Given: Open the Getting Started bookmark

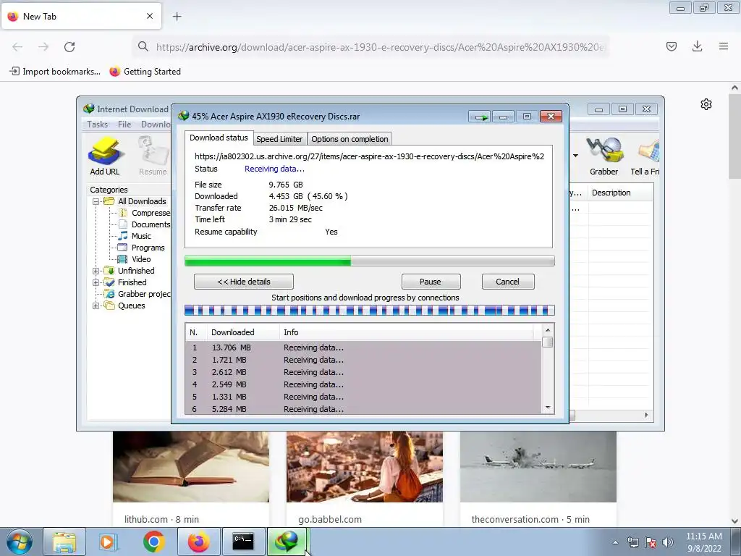Looking at the screenshot, I should pyautogui.click(x=145, y=72).
